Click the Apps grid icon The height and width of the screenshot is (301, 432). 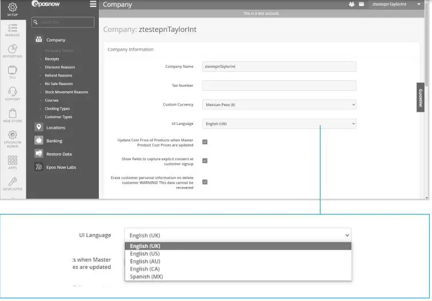pyautogui.click(x=12, y=161)
